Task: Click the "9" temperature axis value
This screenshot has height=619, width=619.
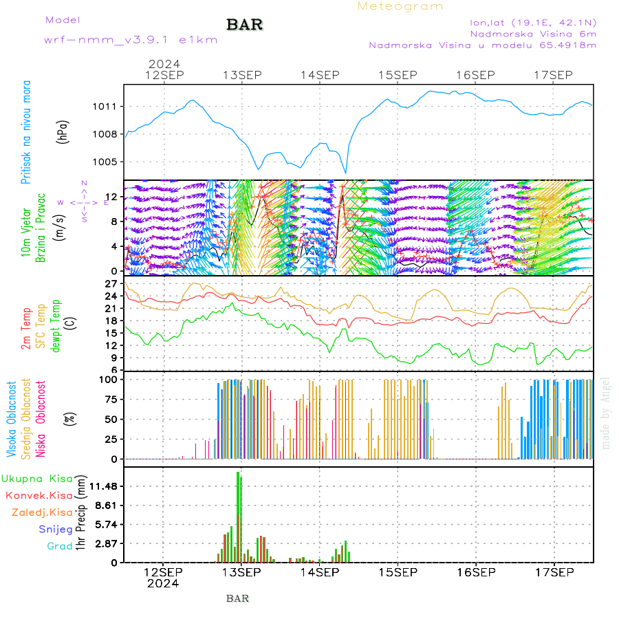Action: coord(114,358)
